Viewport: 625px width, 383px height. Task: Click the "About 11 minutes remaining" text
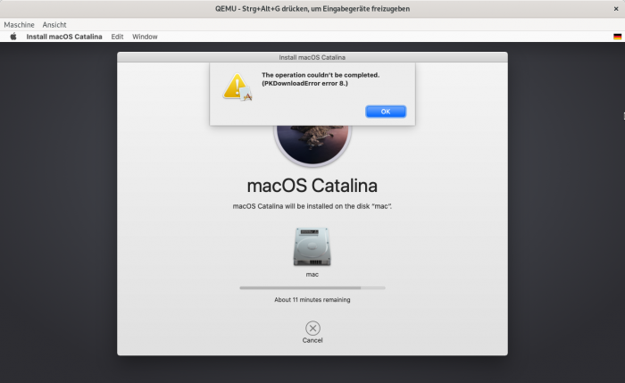312,300
